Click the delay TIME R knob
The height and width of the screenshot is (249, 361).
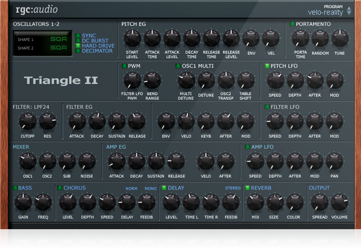[211, 202]
